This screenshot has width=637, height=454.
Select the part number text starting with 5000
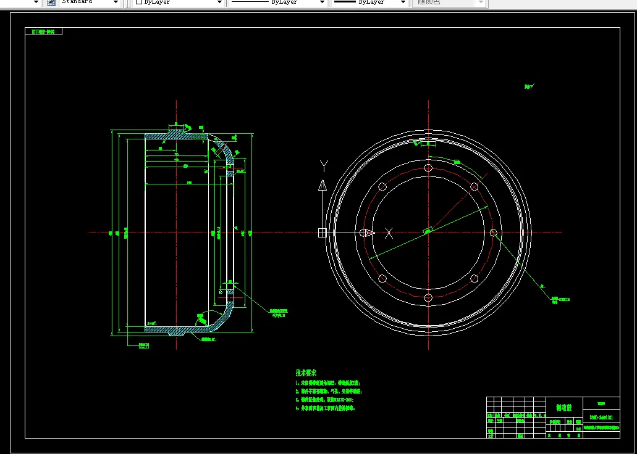click(601, 416)
